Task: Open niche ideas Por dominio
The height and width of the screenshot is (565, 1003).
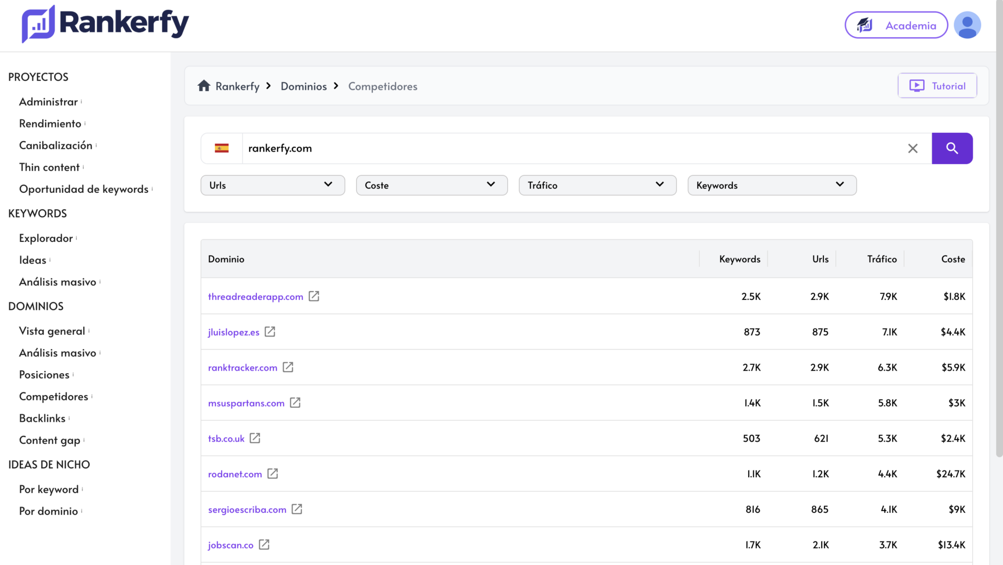Action: 48,511
